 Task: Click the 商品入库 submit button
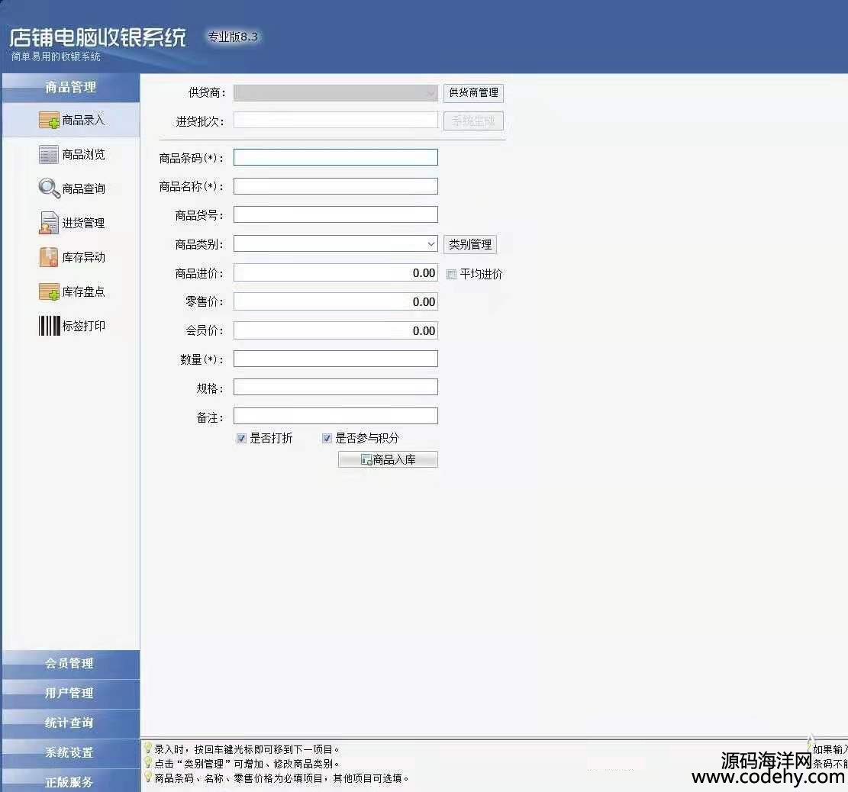[388, 459]
